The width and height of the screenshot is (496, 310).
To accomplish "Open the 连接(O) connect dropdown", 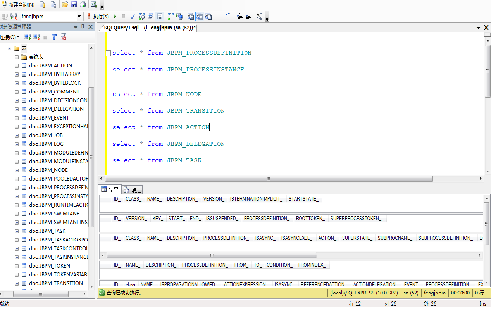I will tap(10, 37).
